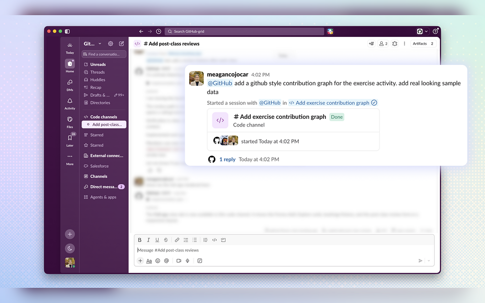
Task: Open the header three-dot more menu
Action: (404, 44)
